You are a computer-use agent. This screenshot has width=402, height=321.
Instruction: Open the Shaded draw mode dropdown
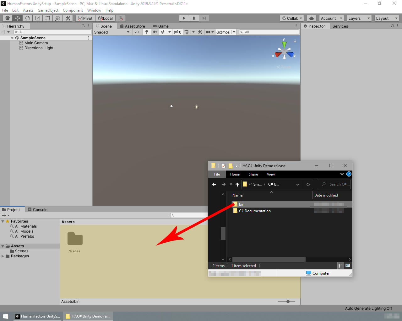coord(112,32)
